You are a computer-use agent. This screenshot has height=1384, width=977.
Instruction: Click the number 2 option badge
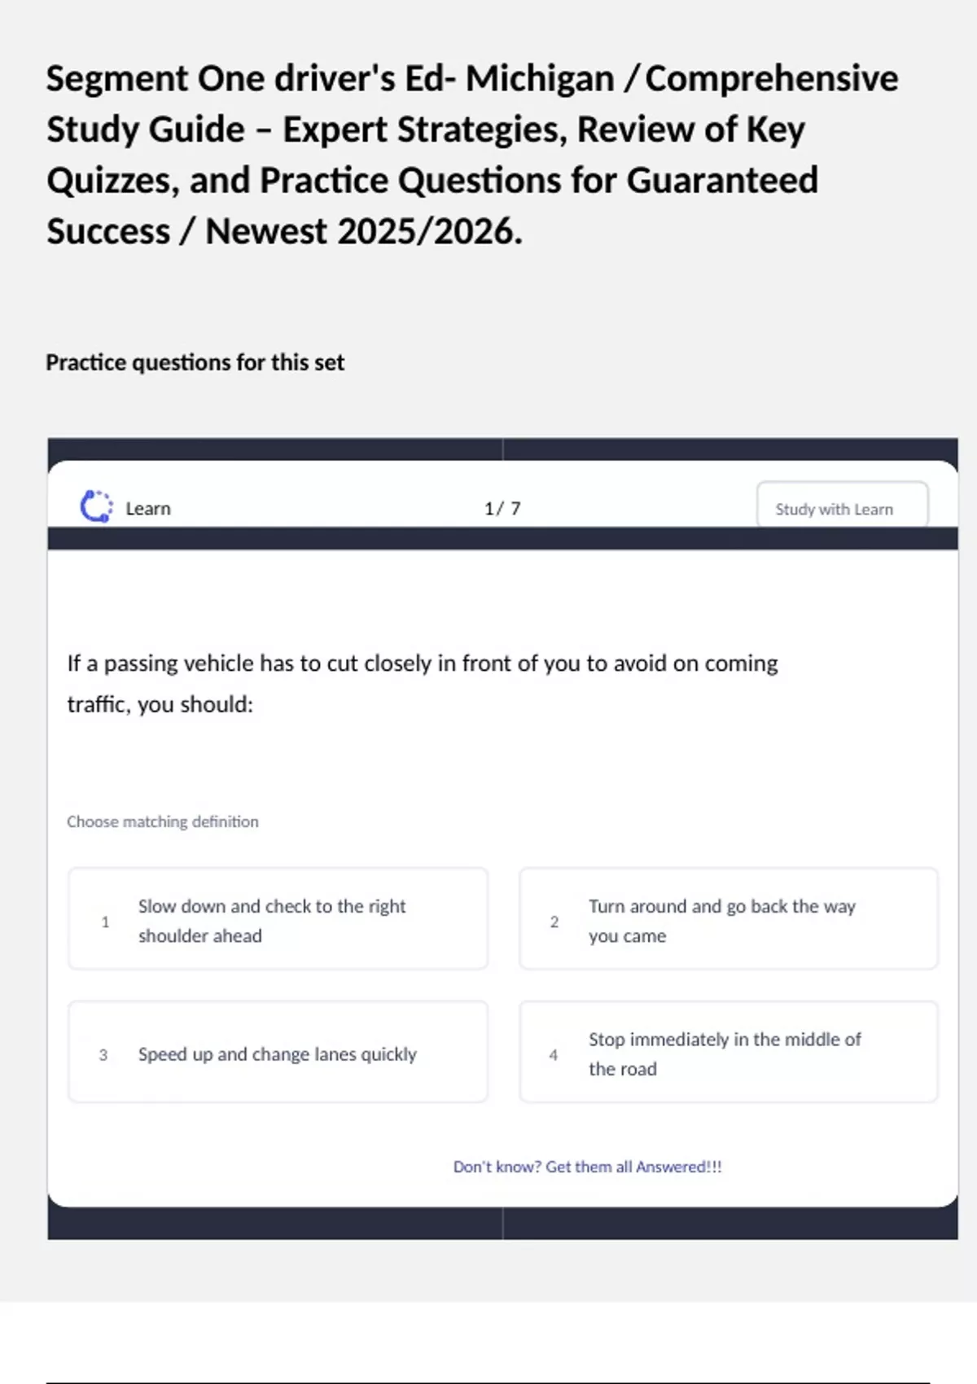[x=554, y=922]
